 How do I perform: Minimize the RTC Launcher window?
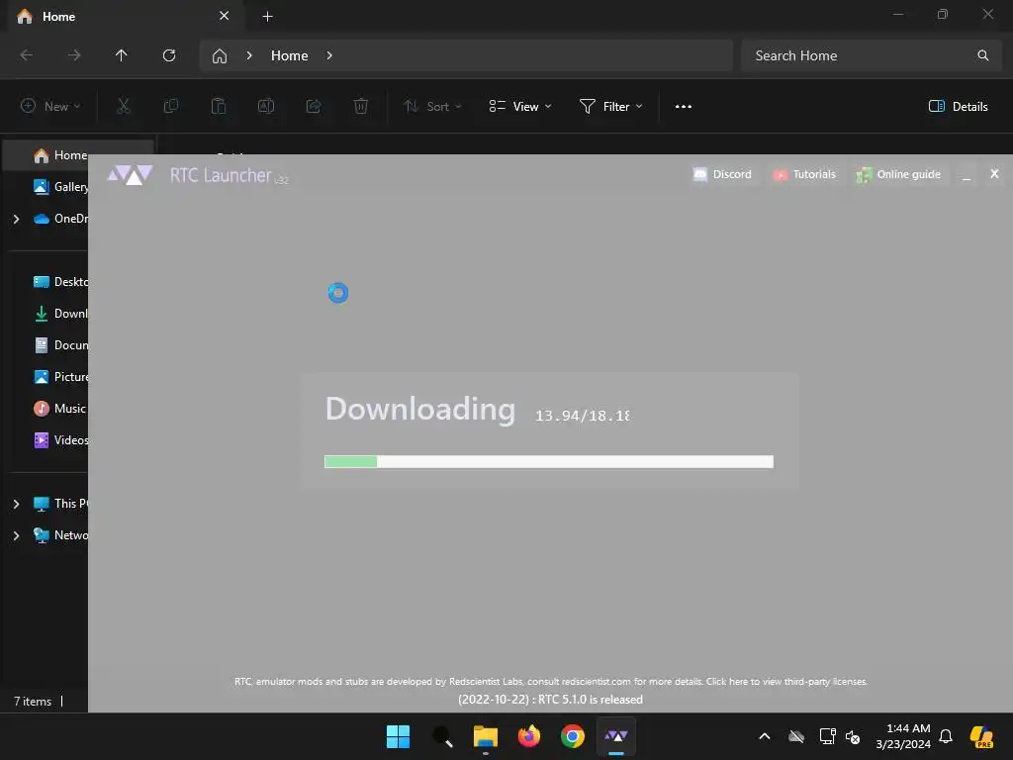967,175
